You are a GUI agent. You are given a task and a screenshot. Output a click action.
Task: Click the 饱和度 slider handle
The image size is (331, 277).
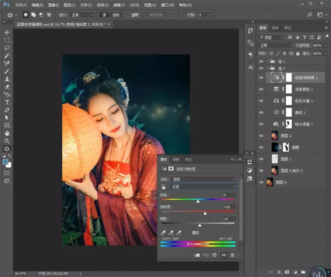[205, 213]
